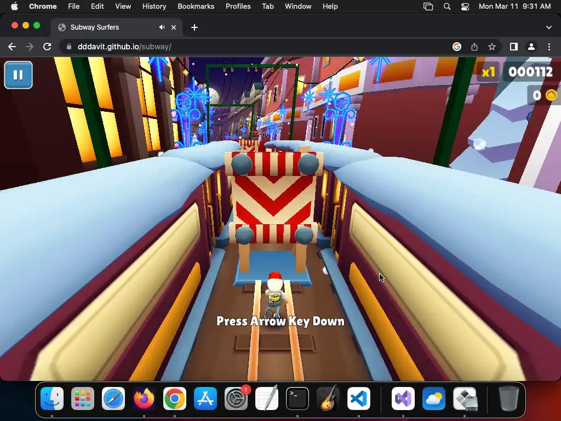Open Google icon in address bar

pyautogui.click(x=456, y=47)
